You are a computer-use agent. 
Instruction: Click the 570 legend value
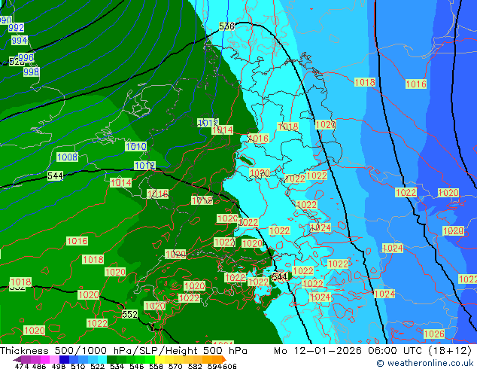tap(175, 366)
